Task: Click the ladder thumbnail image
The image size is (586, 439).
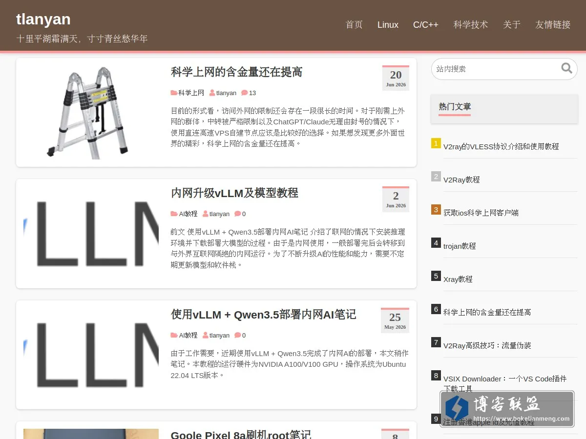Action: coord(91,112)
